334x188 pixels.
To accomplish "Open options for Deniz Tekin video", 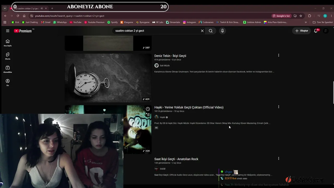I will pyautogui.click(x=279, y=55).
